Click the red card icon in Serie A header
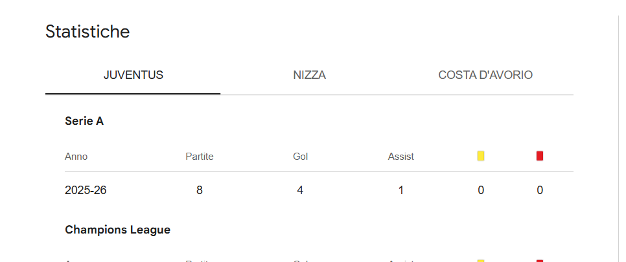This screenshot has width=626, height=262. 540,156
